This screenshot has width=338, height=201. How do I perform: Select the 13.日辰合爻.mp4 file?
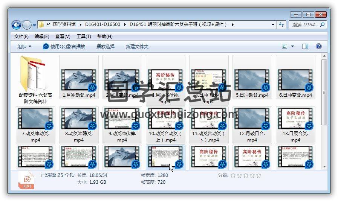tap(295, 125)
